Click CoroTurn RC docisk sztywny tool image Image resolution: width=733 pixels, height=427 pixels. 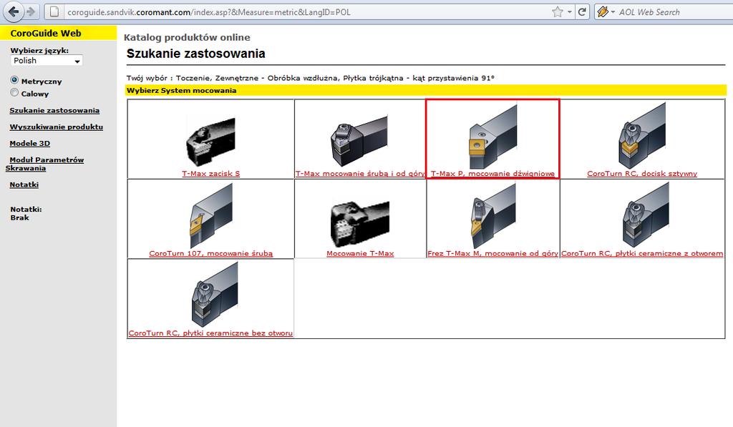(x=642, y=136)
